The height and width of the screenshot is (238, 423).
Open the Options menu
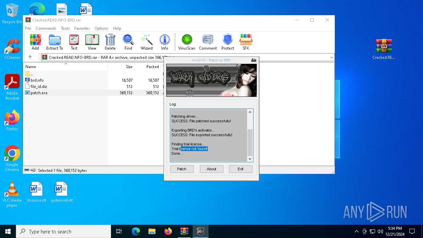point(101,28)
